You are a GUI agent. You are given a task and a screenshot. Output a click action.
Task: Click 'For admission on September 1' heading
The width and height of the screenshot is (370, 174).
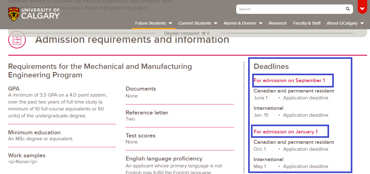(289, 81)
